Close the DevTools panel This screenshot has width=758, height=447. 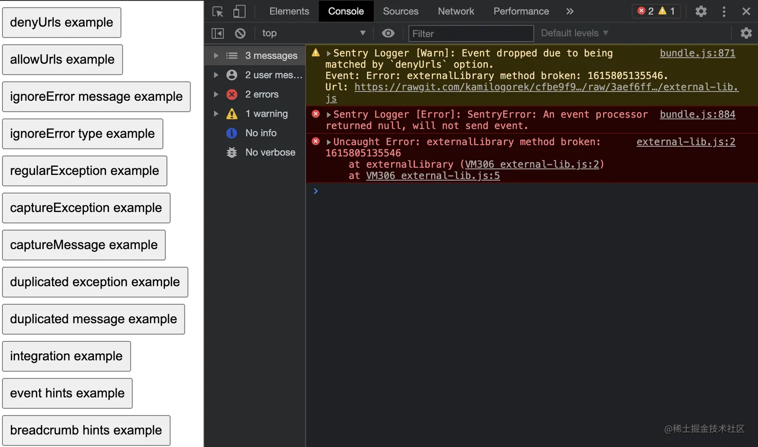tap(746, 12)
